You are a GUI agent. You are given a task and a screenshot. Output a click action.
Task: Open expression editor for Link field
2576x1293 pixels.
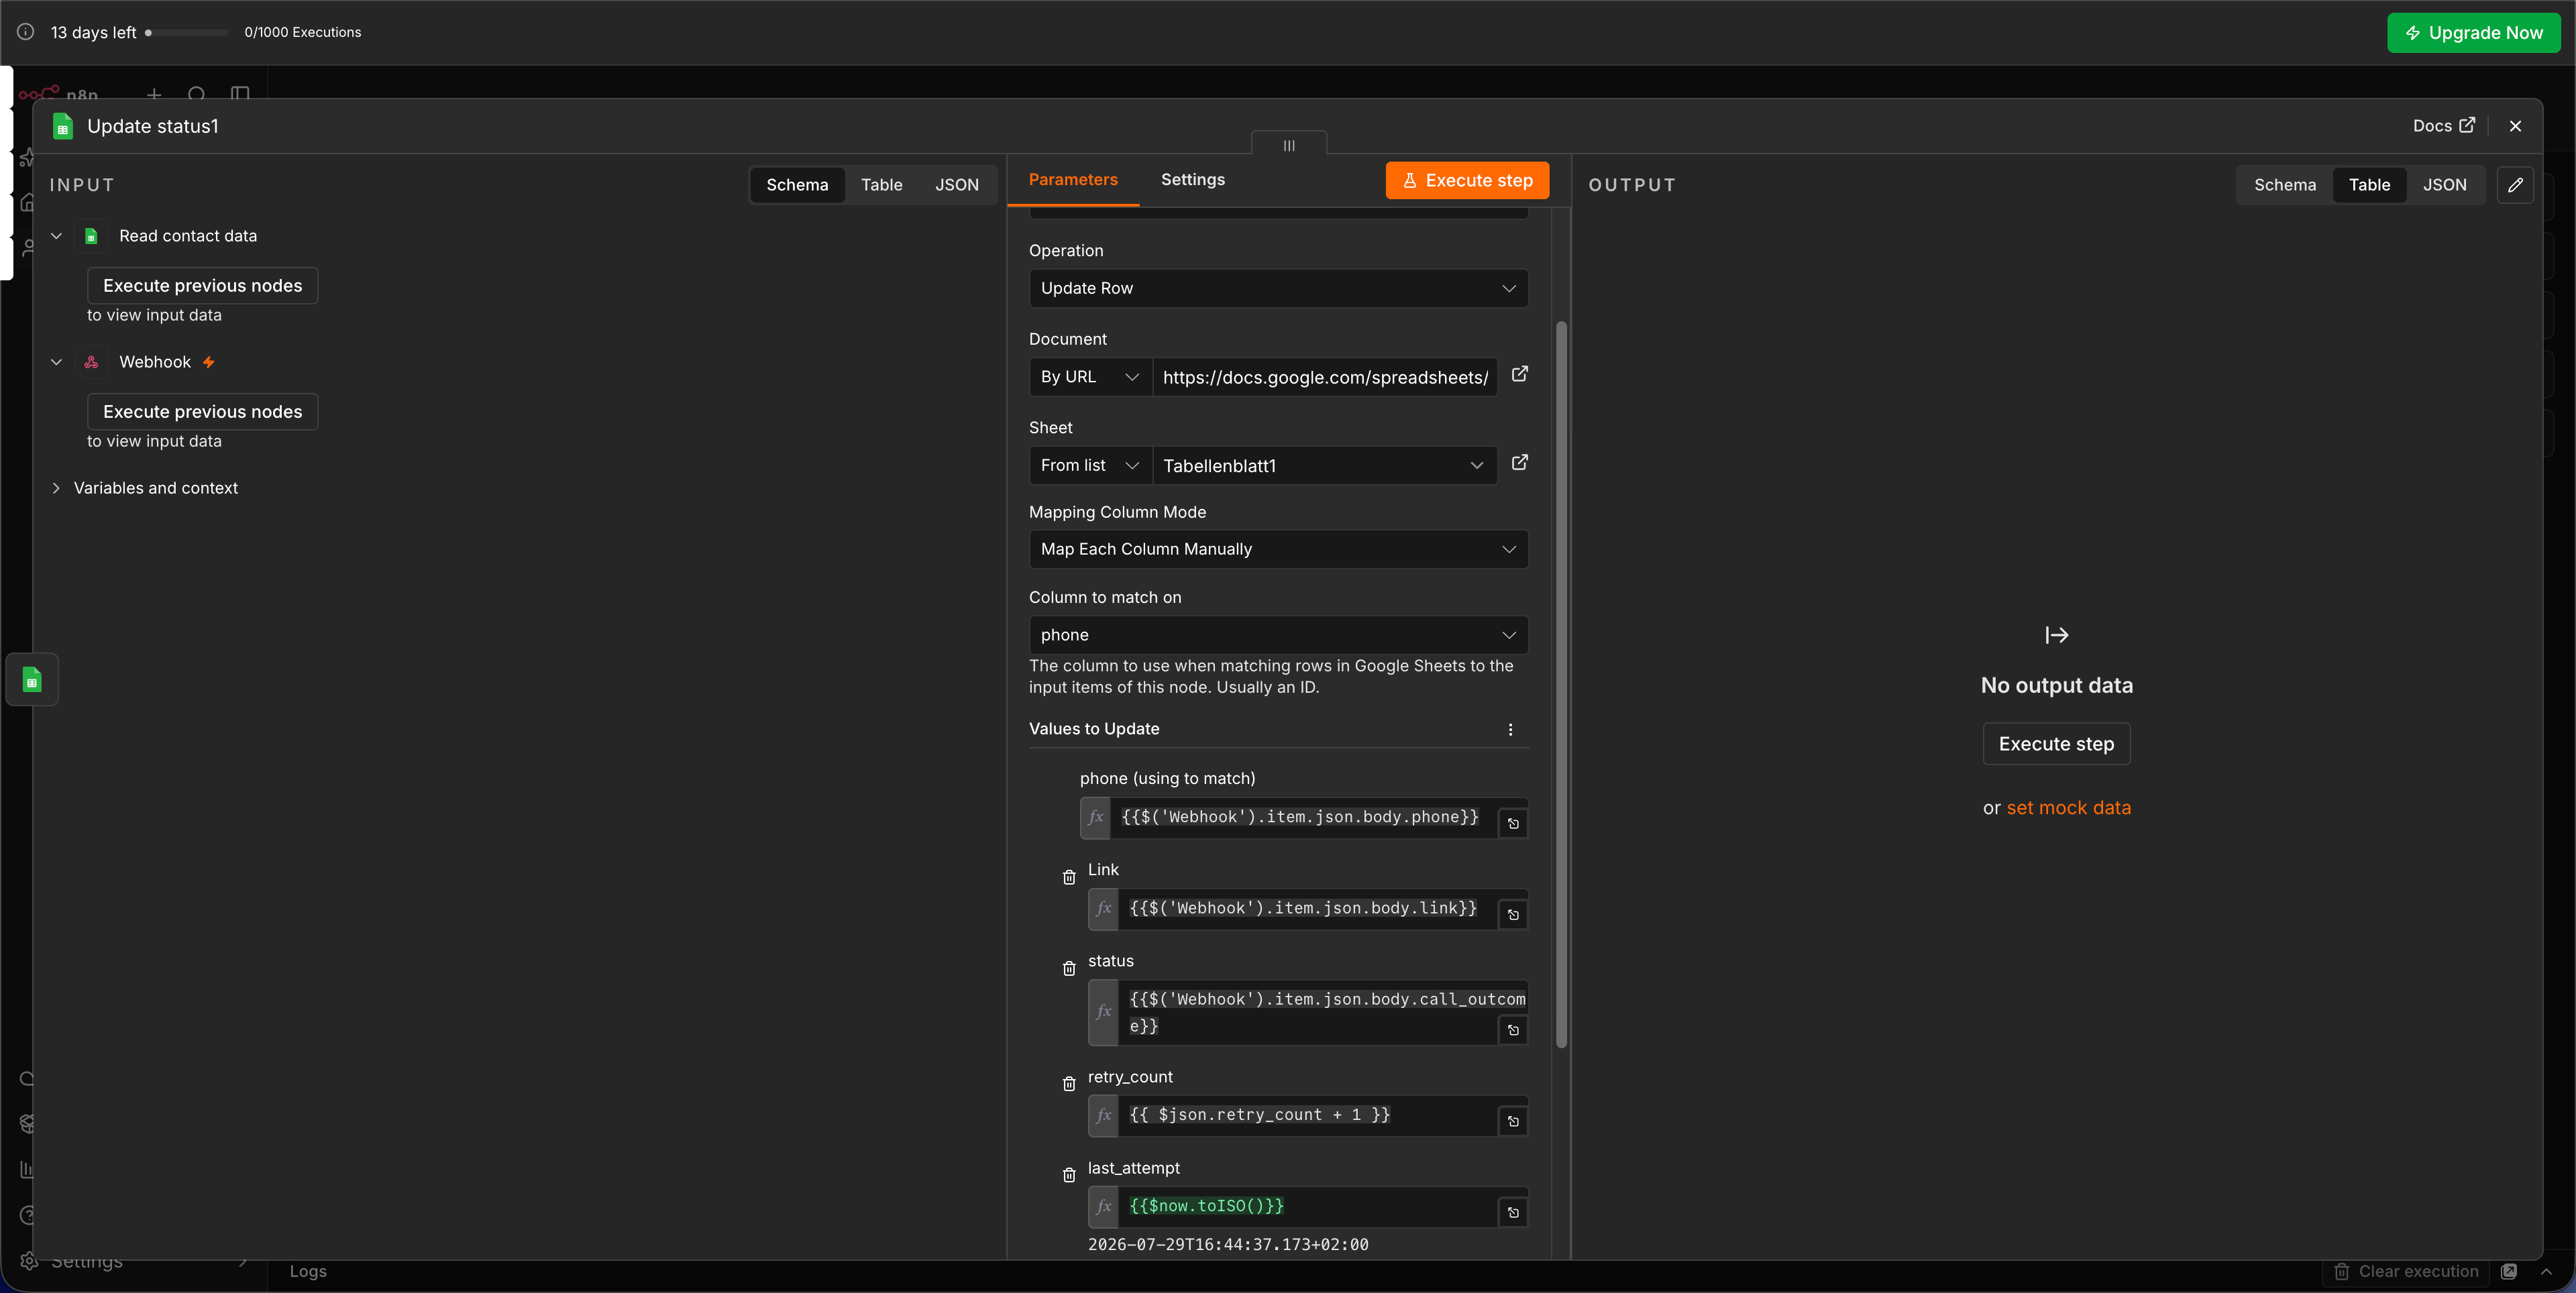click(1513, 915)
